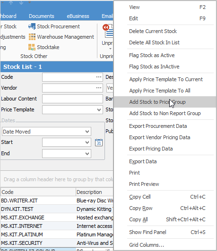Expand the Date Moved dropdown

87,132
